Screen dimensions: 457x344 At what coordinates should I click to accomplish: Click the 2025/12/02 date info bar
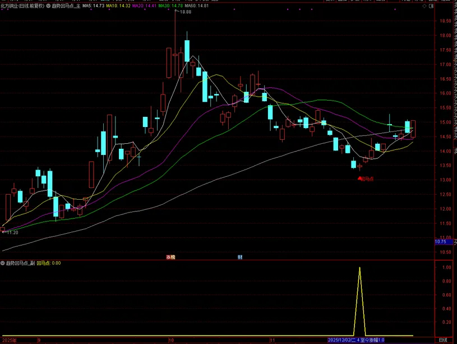[357, 340]
